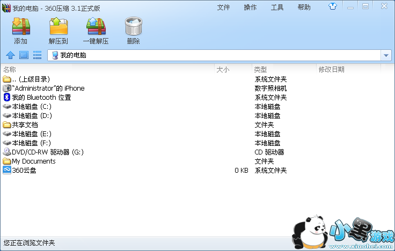Viewport: 395px width, 251px height.
Task: Click '360云盘' entry text
Action: pos(24,170)
